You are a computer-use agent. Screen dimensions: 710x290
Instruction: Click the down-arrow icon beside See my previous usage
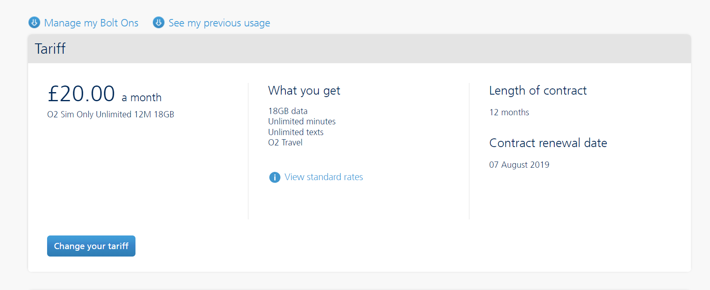click(x=159, y=22)
